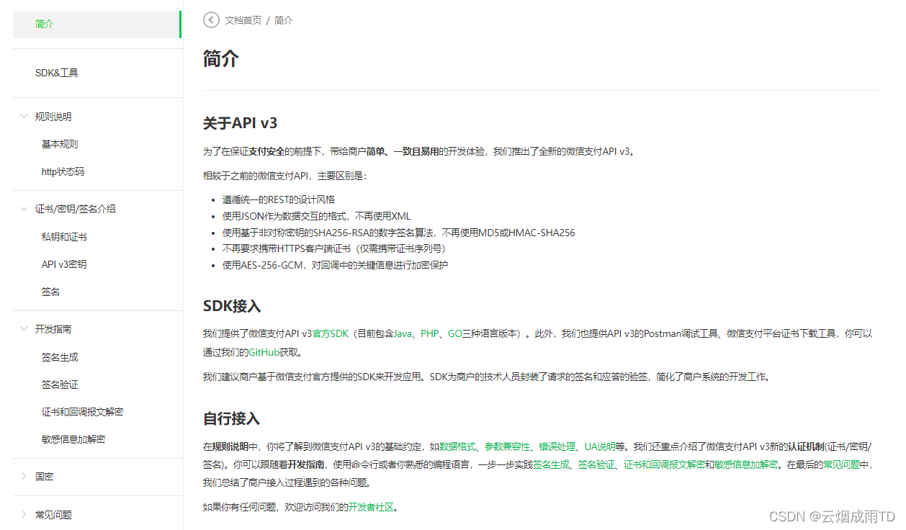The image size is (906, 530).
Task: Click the 关于API v3 heading
Action: pyautogui.click(x=241, y=123)
